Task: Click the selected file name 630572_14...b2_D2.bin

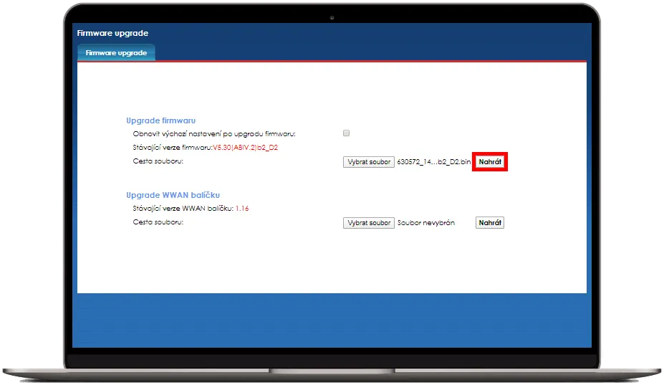Action: point(433,162)
